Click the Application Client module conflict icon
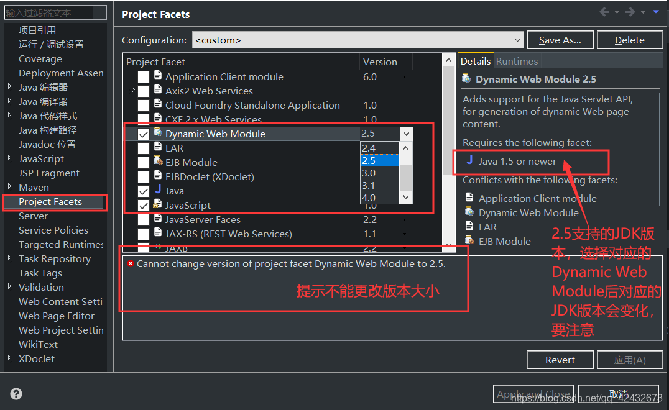 point(469,198)
